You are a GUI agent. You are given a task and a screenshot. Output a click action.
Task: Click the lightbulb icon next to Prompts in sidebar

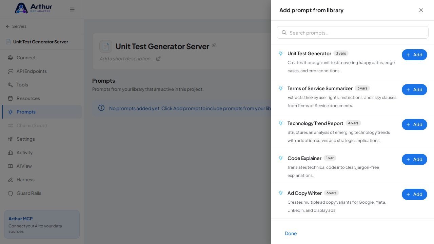[10, 112]
